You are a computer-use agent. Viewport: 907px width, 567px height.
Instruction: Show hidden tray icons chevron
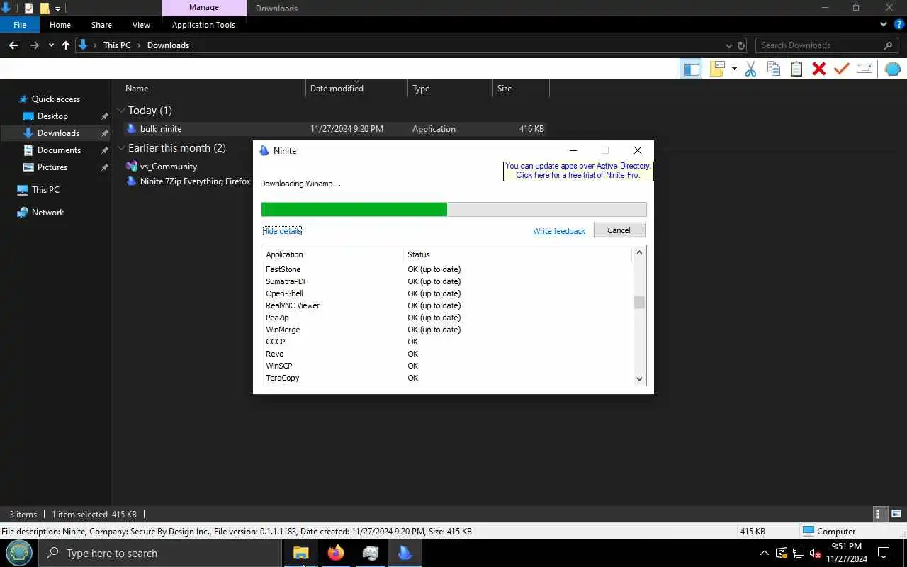(764, 553)
